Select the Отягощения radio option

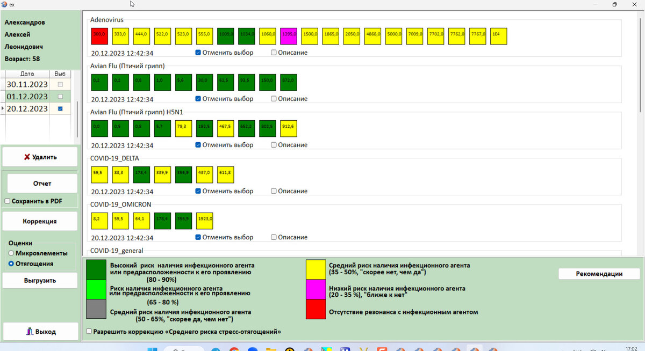[11, 264]
